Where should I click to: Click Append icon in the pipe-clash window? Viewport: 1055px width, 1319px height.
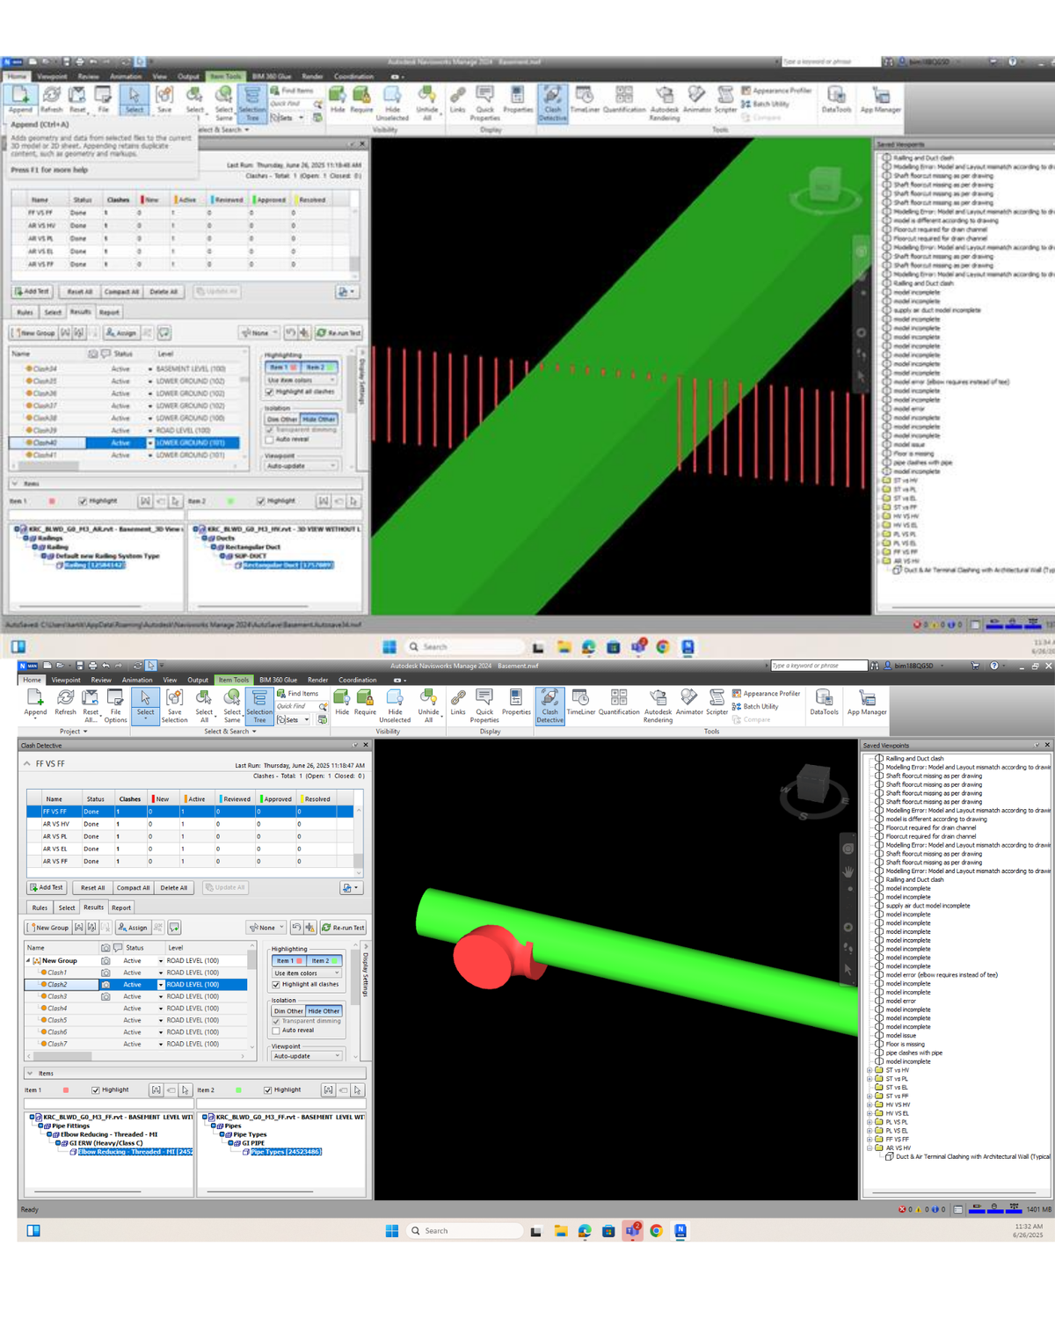35,697
